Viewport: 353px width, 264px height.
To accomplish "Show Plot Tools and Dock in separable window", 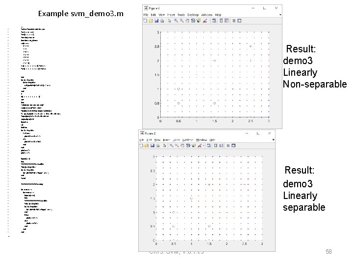I will click(x=233, y=146).
